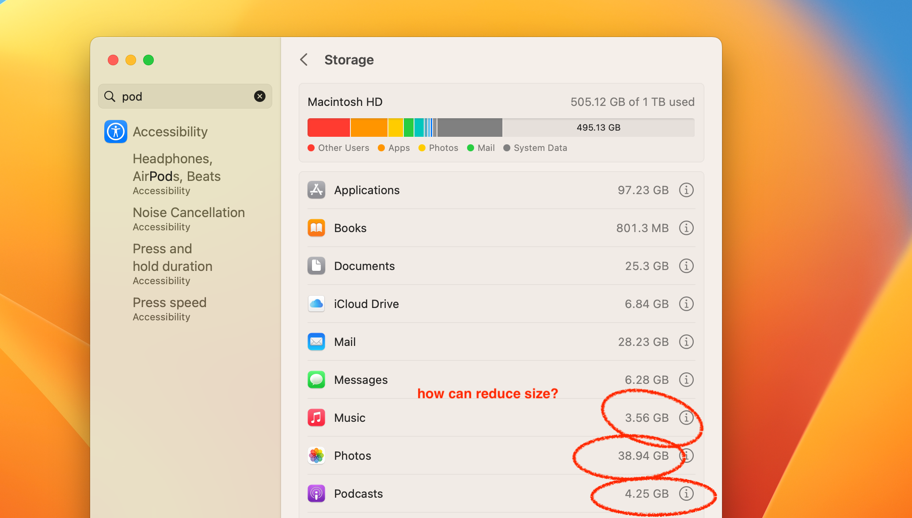Select Accessibility in the sidebar
The image size is (912, 518).
[x=170, y=131]
